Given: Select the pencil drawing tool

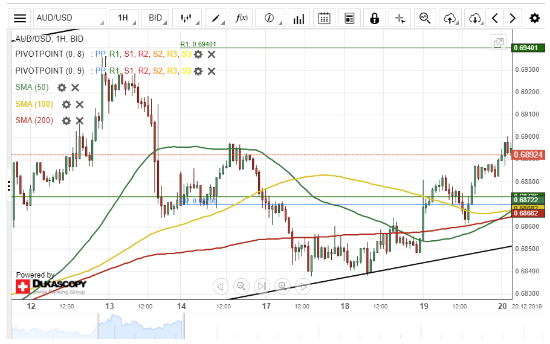Looking at the screenshot, I should click(x=216, y=18).
